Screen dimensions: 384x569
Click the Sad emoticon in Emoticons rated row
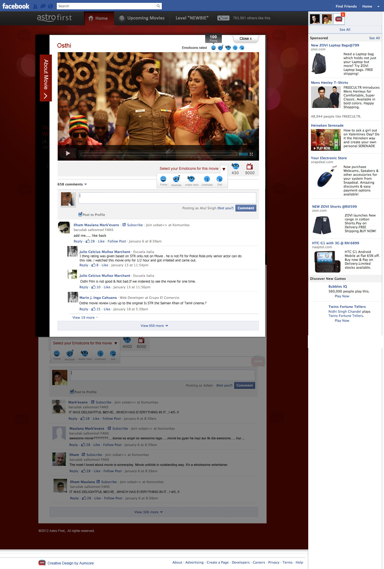coord(242,48)
